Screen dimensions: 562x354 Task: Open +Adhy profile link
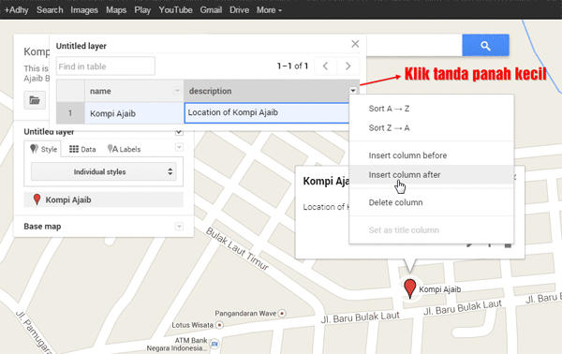pyautogui.click(x=17, y=9)
